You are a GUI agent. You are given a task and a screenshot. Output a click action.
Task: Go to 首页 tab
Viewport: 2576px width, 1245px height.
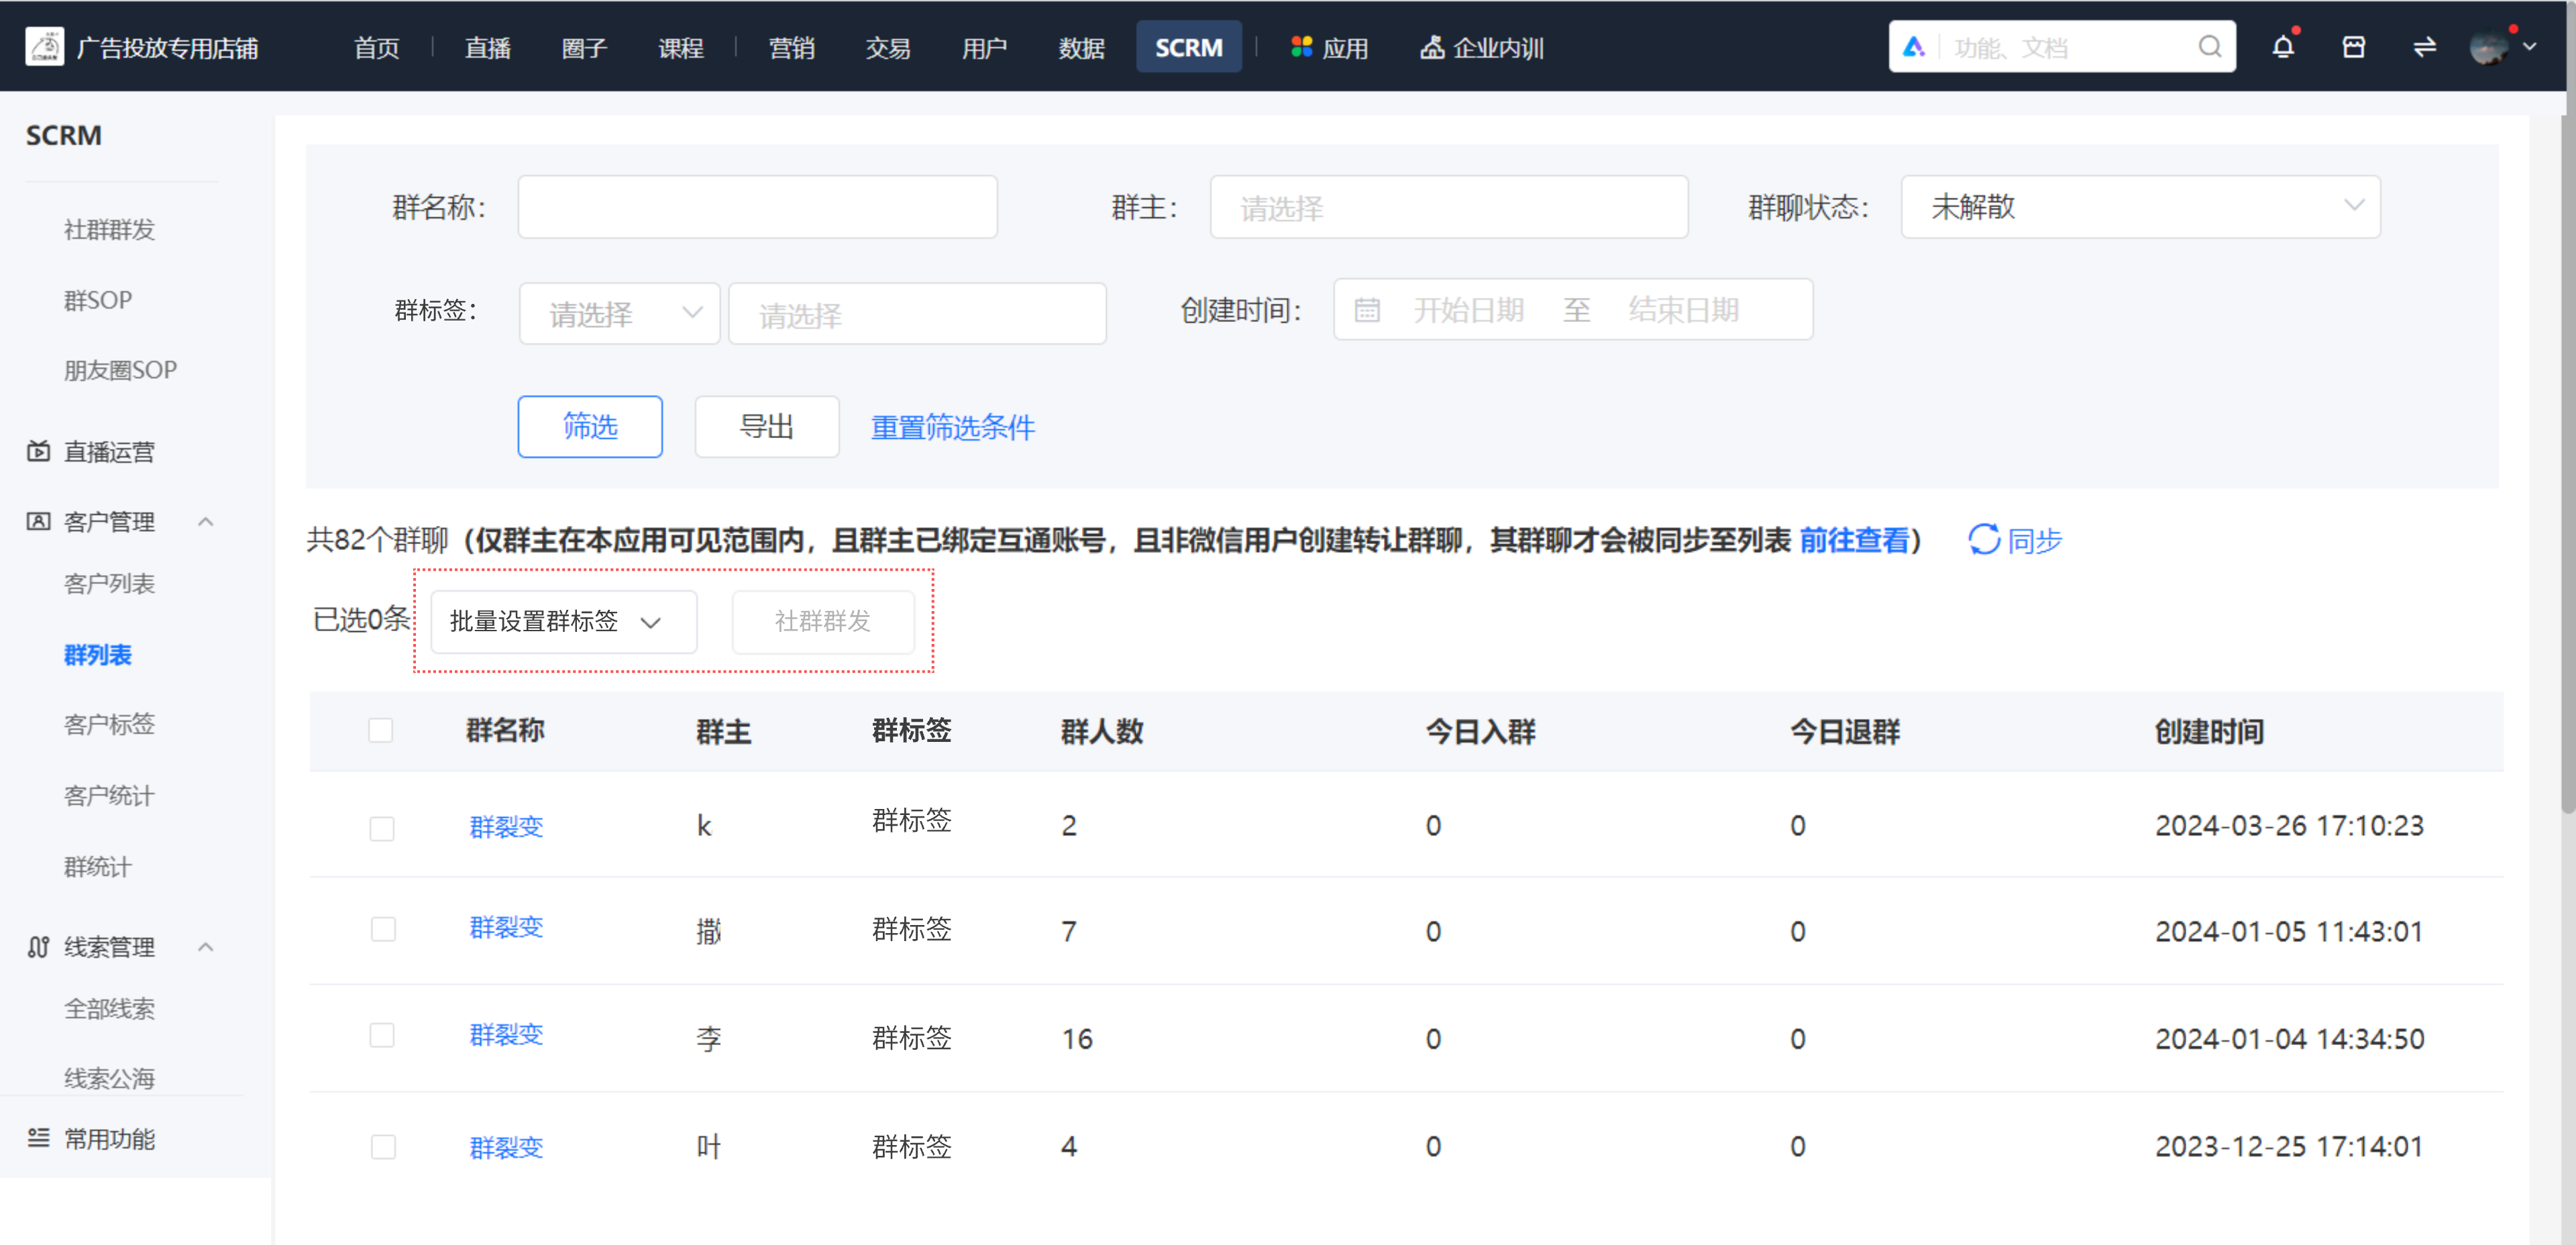(x=376, y=47)
